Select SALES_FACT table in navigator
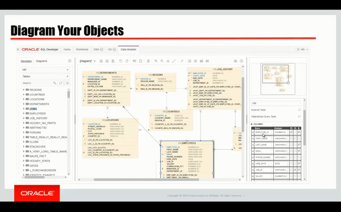 (x=38, y=156)
